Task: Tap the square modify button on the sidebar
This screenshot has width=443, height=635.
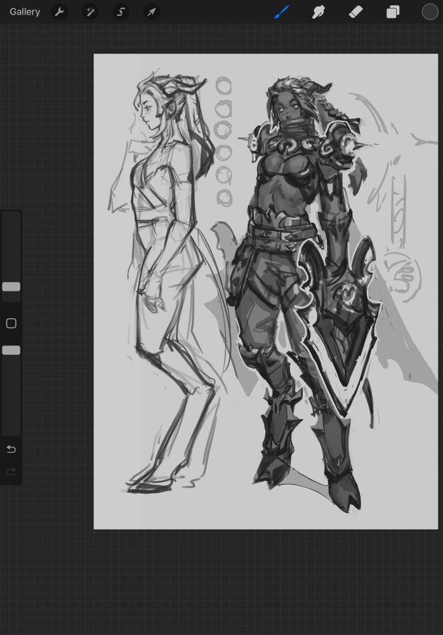Action: pyautogui.click(x=11, y=323)
